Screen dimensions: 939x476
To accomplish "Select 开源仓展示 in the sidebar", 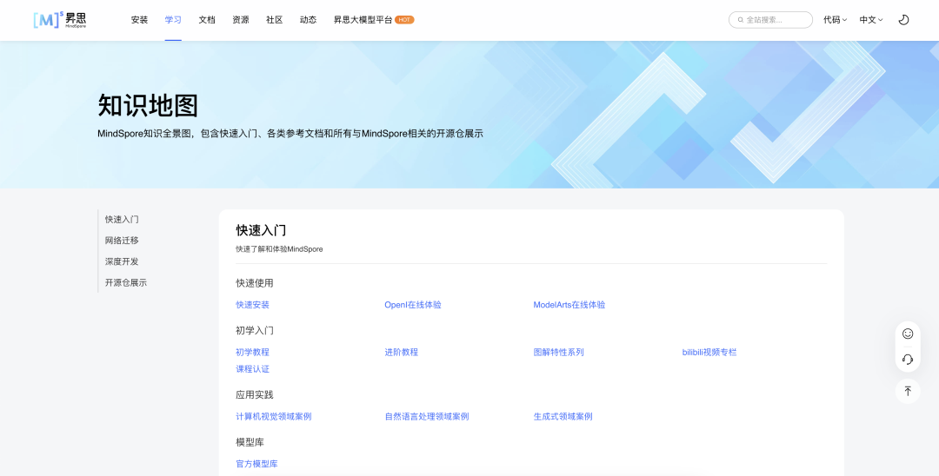I will click(x=126, y=282).
